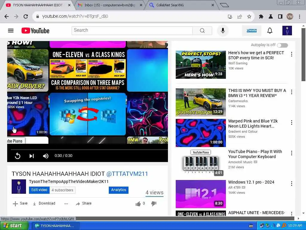The height and width of the screenshot is (230, 306).
Task: Click the orange magnifier tray icon
Action: click(284, 226)
